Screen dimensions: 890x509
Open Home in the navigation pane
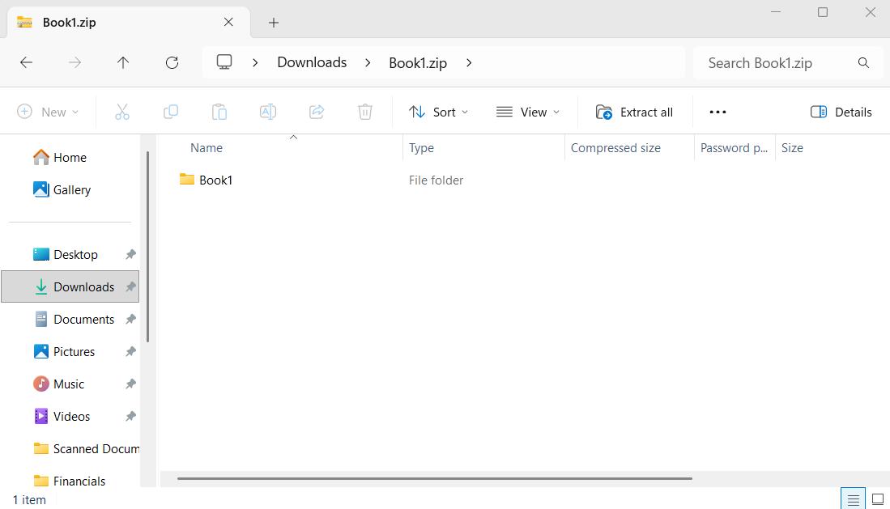[70, 157]
